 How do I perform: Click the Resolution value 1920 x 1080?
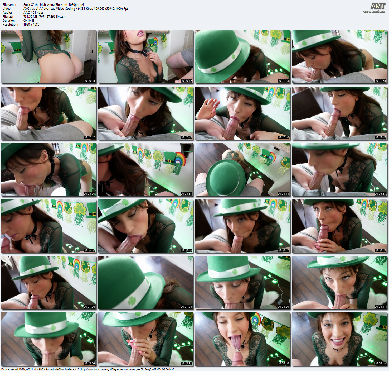[31, 25]
